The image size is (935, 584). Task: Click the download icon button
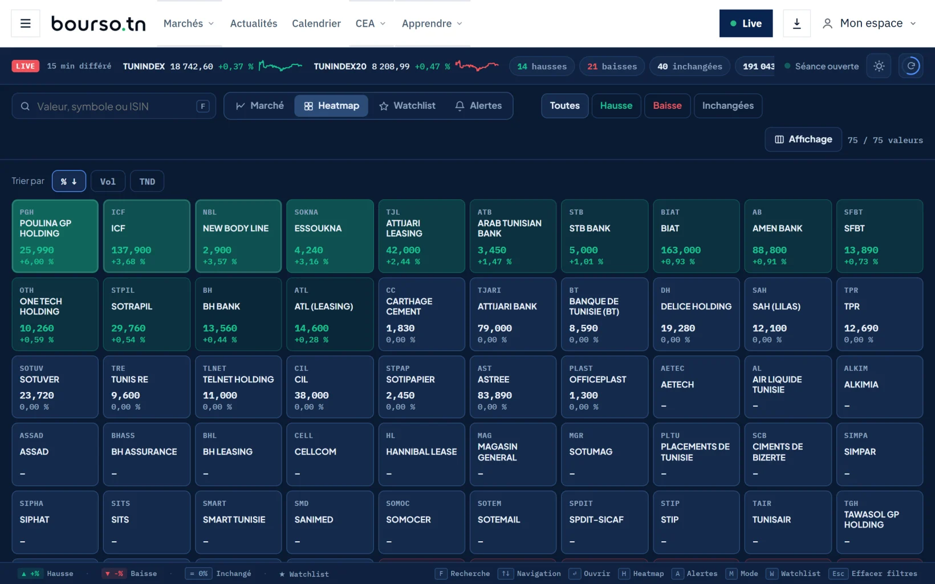click(796, 23)
